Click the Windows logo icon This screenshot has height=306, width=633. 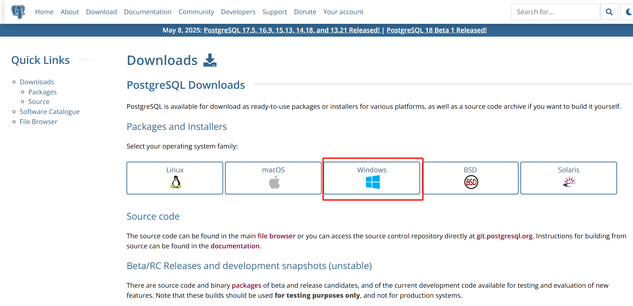click(x=372, y=182)
